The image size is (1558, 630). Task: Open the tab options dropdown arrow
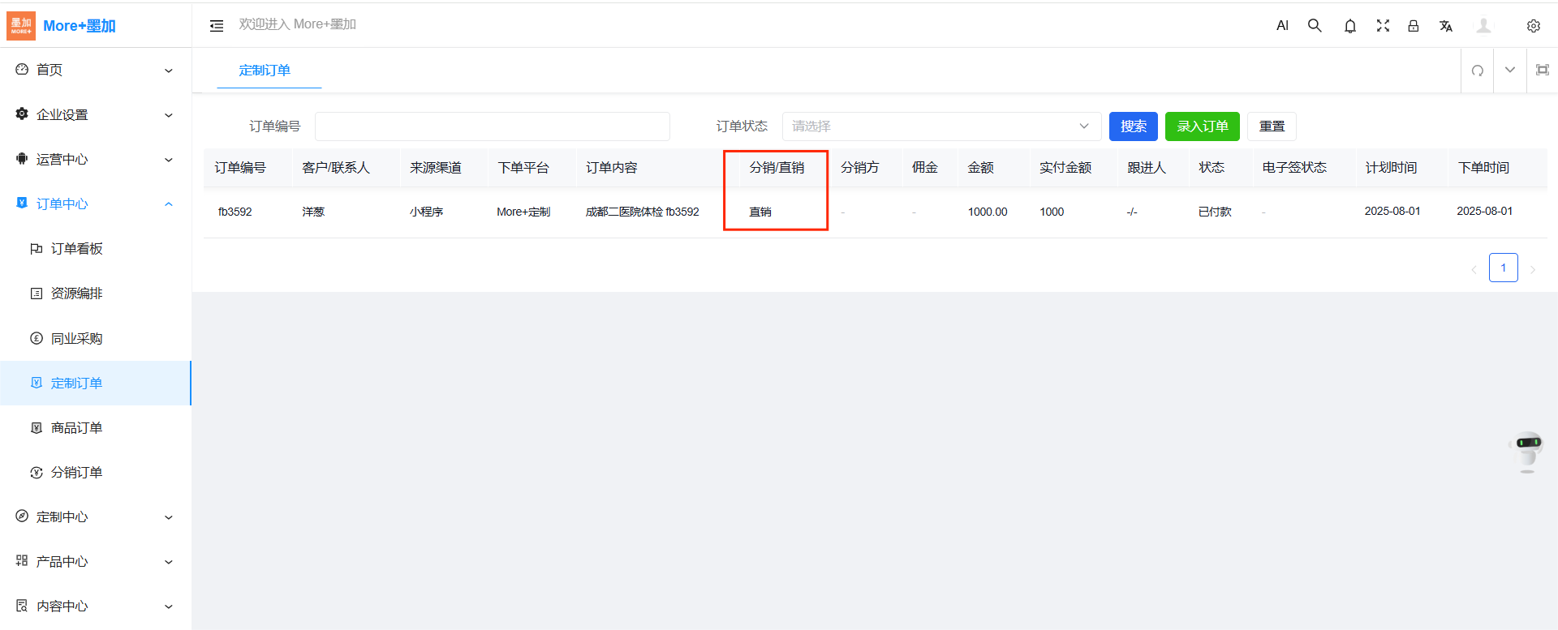pyautogui.click(x=1509, y=71)
